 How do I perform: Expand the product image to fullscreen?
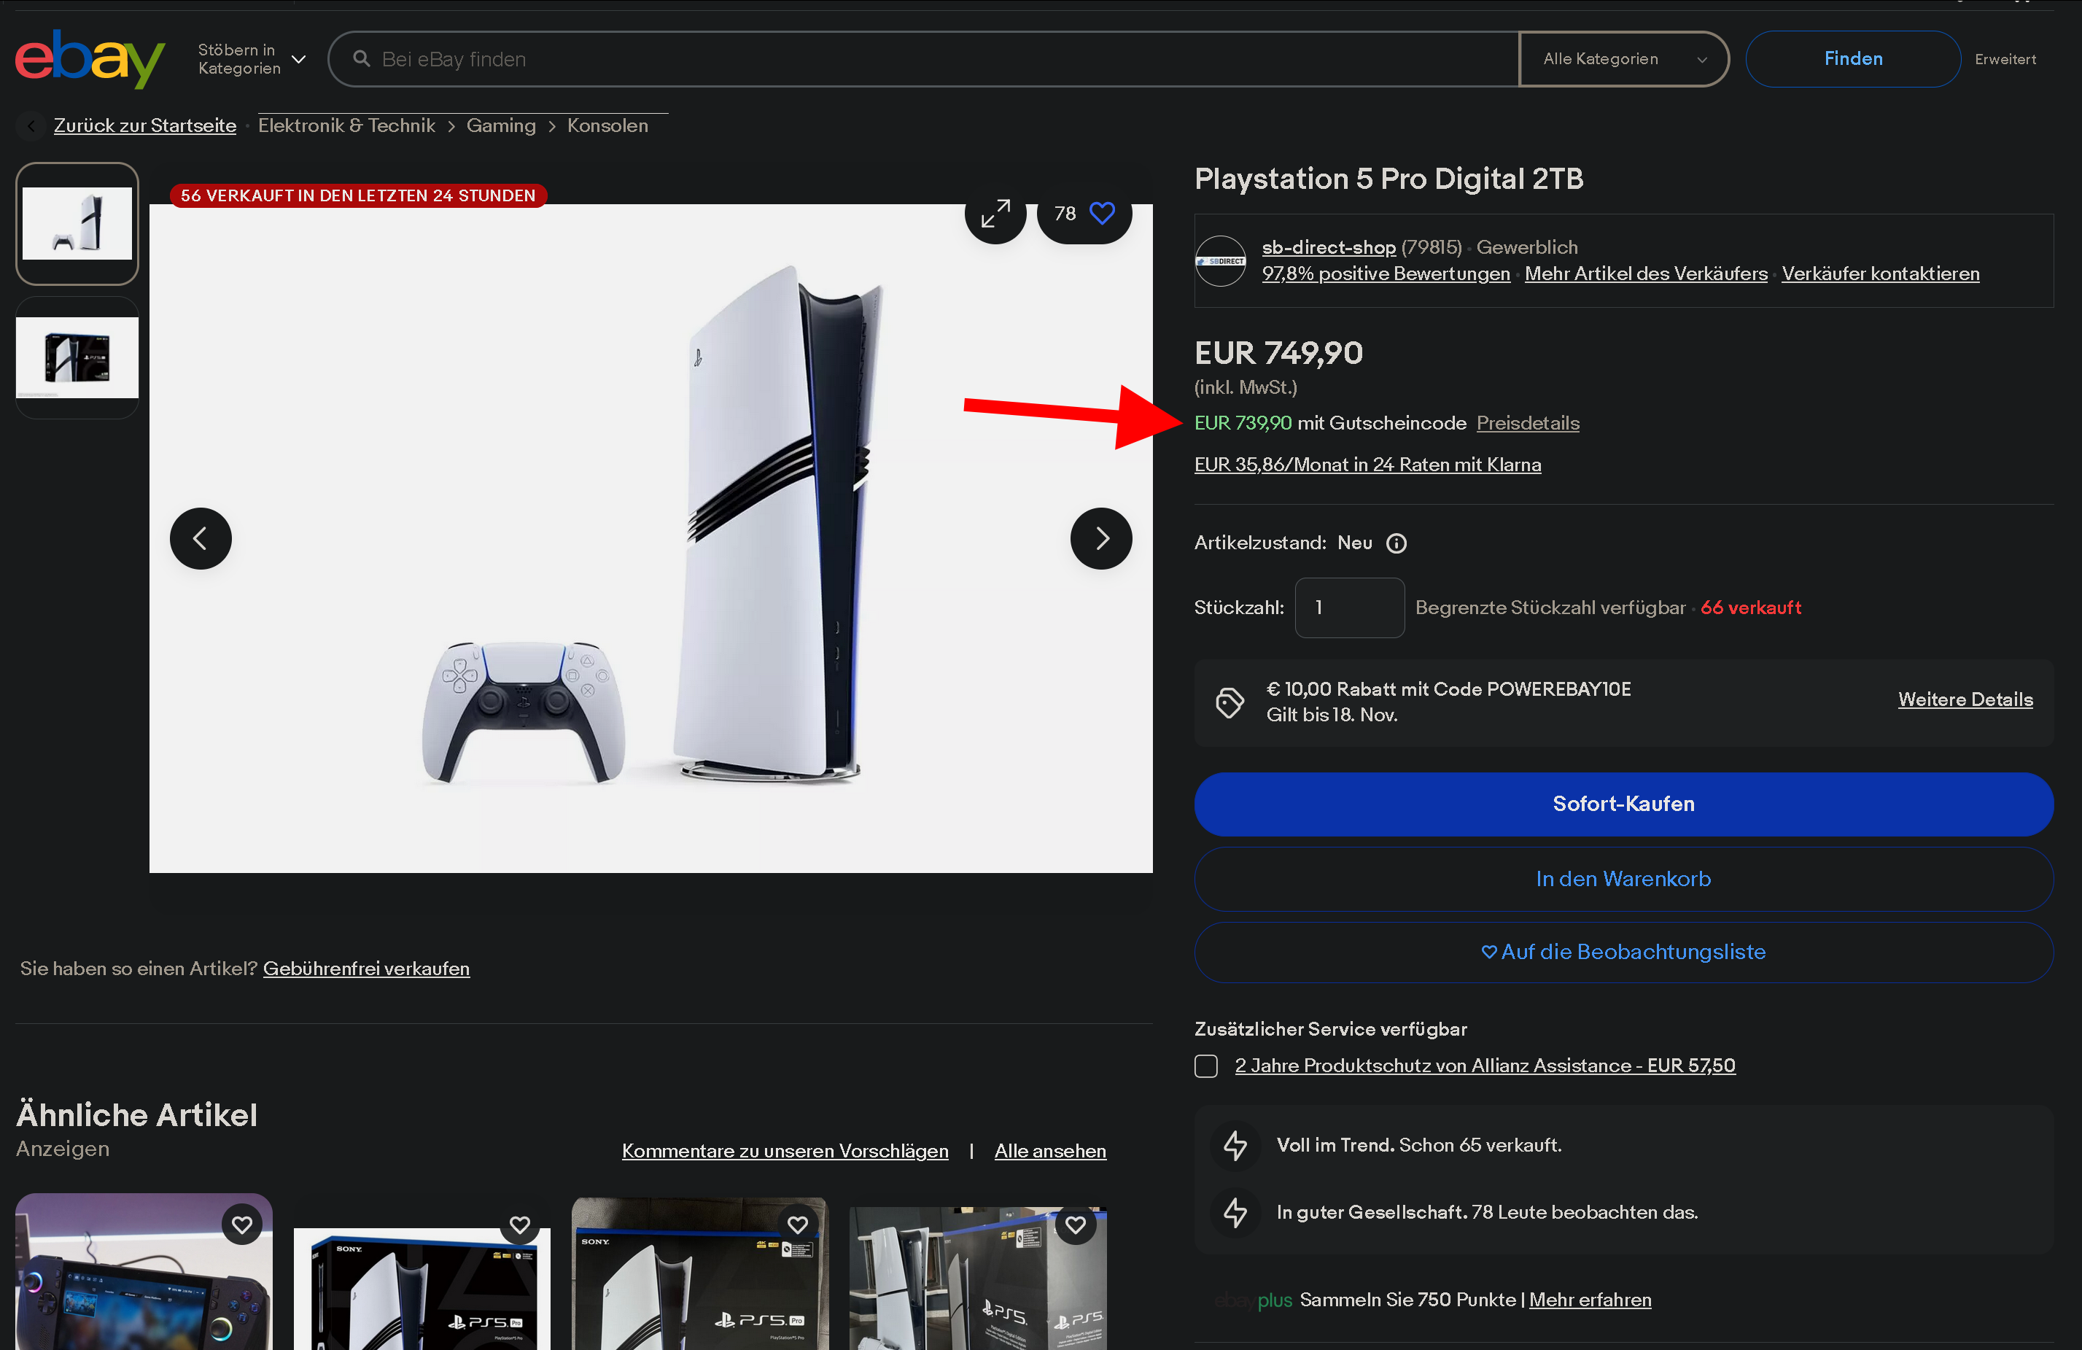pyautogui.click(x=995, y=214)
